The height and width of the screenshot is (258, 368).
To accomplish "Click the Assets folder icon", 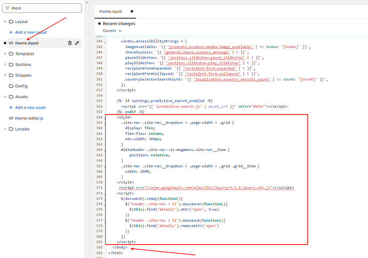I will [x=11, y=96].
